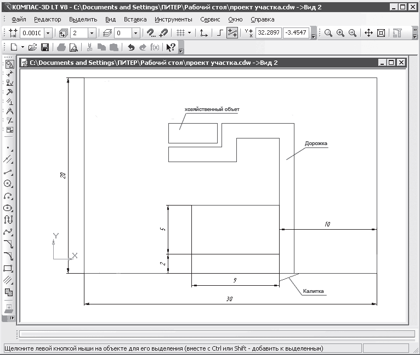Zoom by window frame magnifier
The width and height of the screenshot is (420, 355).
pos(328,33)
